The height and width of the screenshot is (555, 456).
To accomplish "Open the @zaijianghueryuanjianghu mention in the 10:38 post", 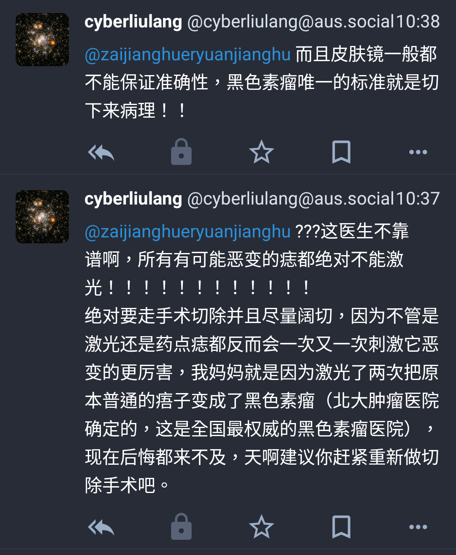I will coord(187,55).
